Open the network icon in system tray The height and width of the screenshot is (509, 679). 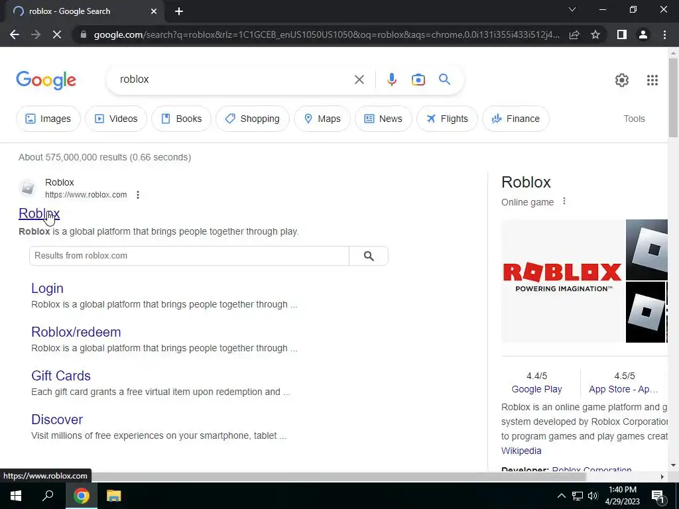coord(578,496)
